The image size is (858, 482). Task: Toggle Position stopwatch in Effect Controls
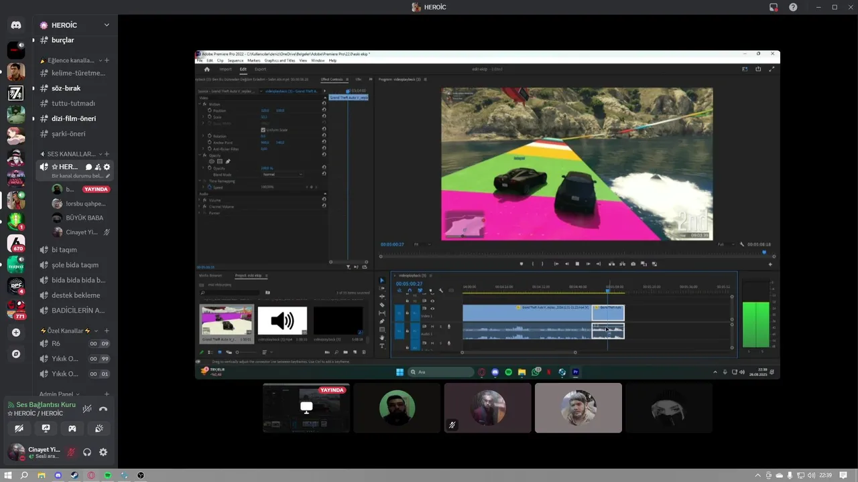pyautogui.click(x=208, y=110)
